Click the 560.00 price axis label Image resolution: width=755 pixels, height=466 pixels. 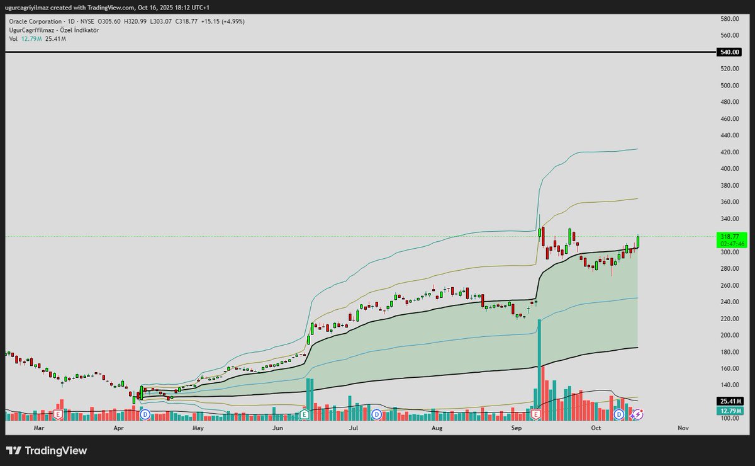pyautogui.click(x=729, y=35)
